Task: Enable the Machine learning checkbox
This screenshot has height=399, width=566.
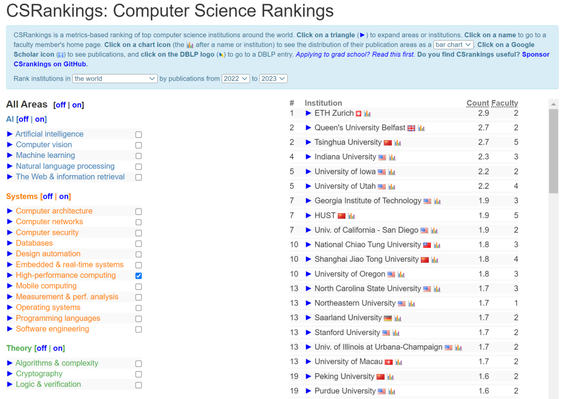Action: coord(138,155)
